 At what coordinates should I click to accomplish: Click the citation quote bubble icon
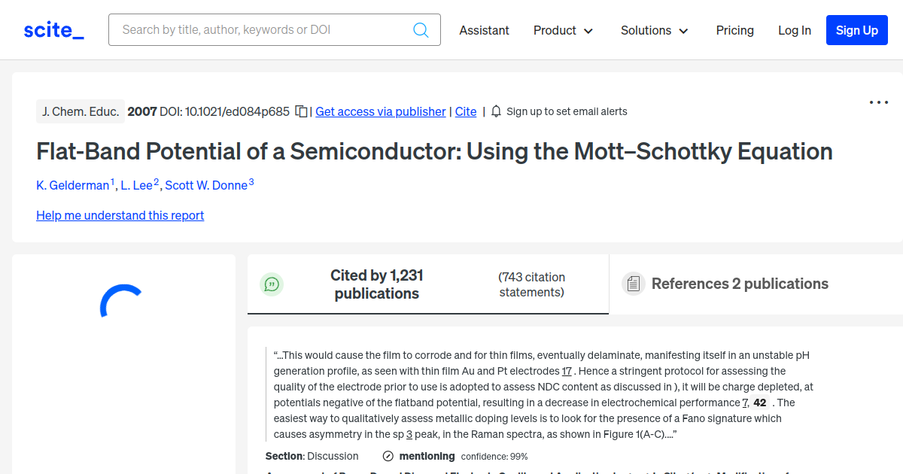[272, 284]
